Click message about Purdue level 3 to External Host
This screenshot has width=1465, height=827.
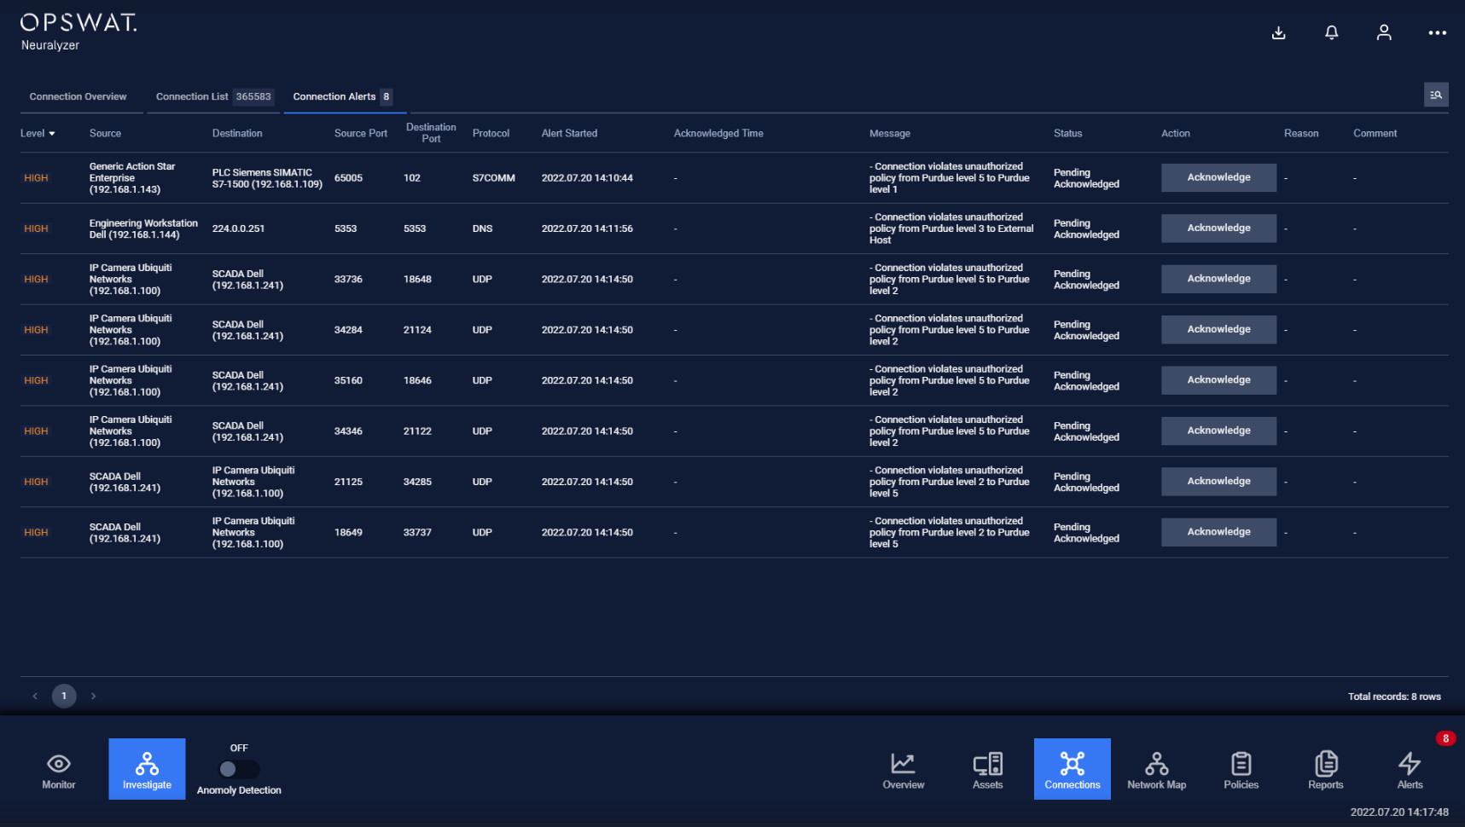coord(951,228)
